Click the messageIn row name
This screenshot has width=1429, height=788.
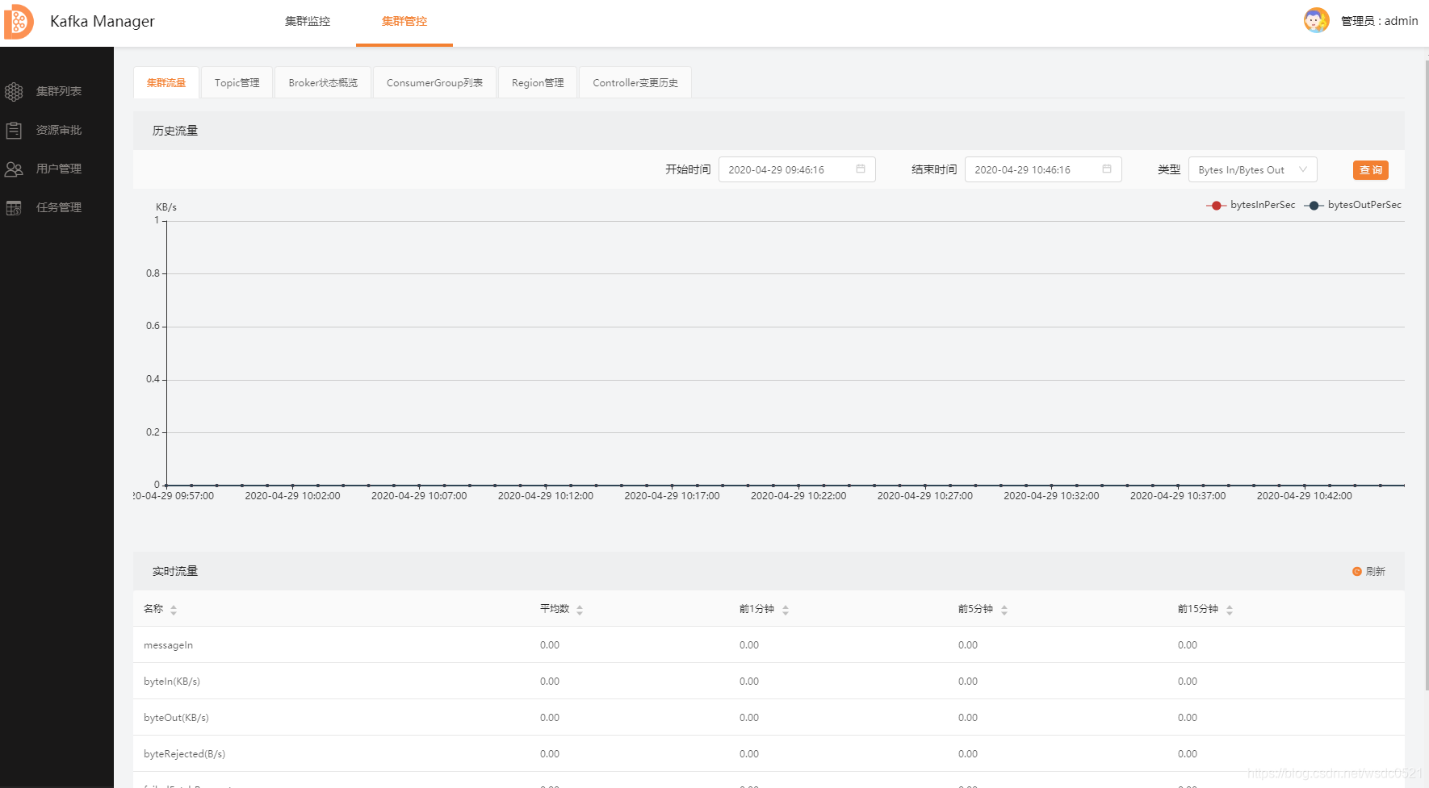point(168,645)
